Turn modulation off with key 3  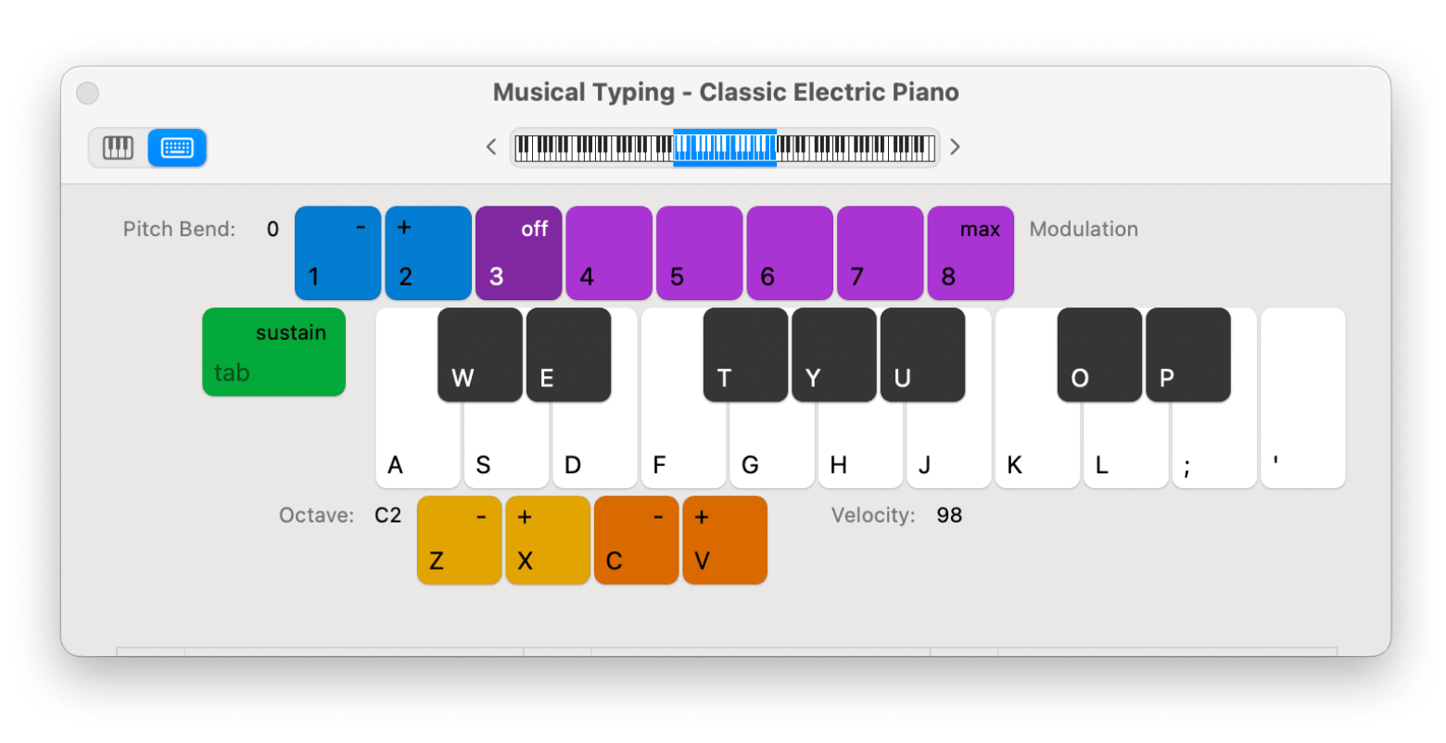(x=518, y=253)
